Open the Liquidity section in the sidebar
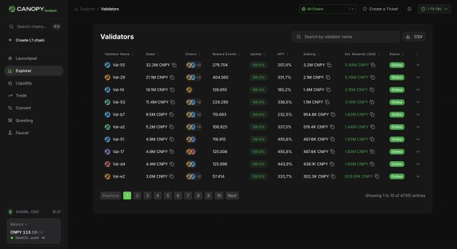The image size is (457, 249). tap(34, 83)
